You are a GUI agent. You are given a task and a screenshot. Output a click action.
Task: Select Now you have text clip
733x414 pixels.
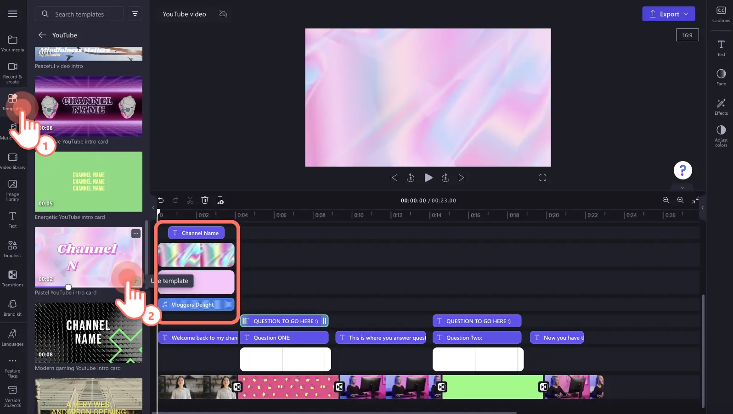[557, 337]
